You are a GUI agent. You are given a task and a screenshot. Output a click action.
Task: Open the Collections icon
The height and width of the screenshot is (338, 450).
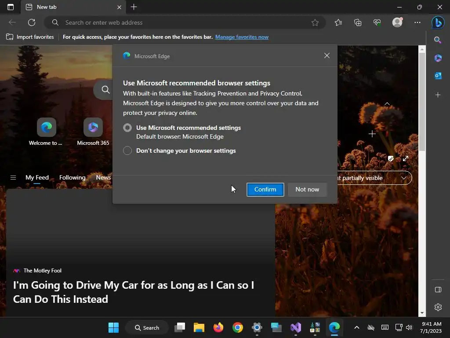(358, 22)
